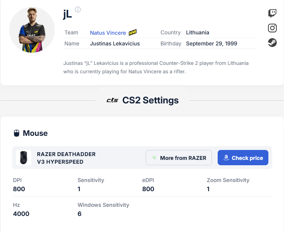Click the Hz value 4000

point(21,214)
